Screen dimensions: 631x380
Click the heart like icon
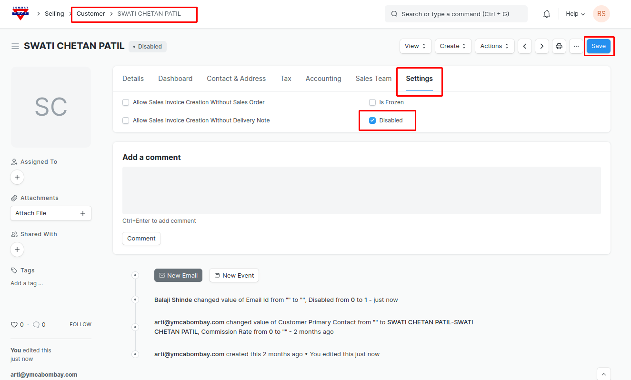(14, 325)
